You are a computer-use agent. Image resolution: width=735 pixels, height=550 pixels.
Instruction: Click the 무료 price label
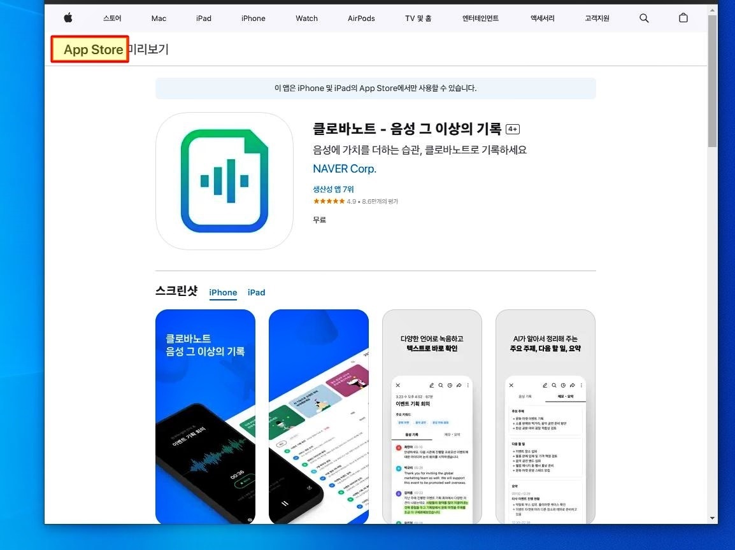tap(320, 220)
